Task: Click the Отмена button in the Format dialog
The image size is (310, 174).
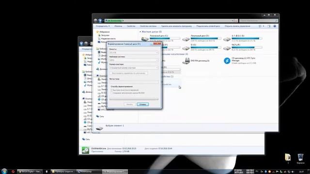Action: (x=143, y=104)
